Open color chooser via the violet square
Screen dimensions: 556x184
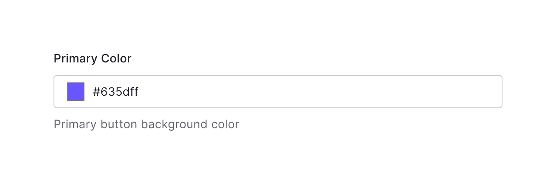(76, 92)
